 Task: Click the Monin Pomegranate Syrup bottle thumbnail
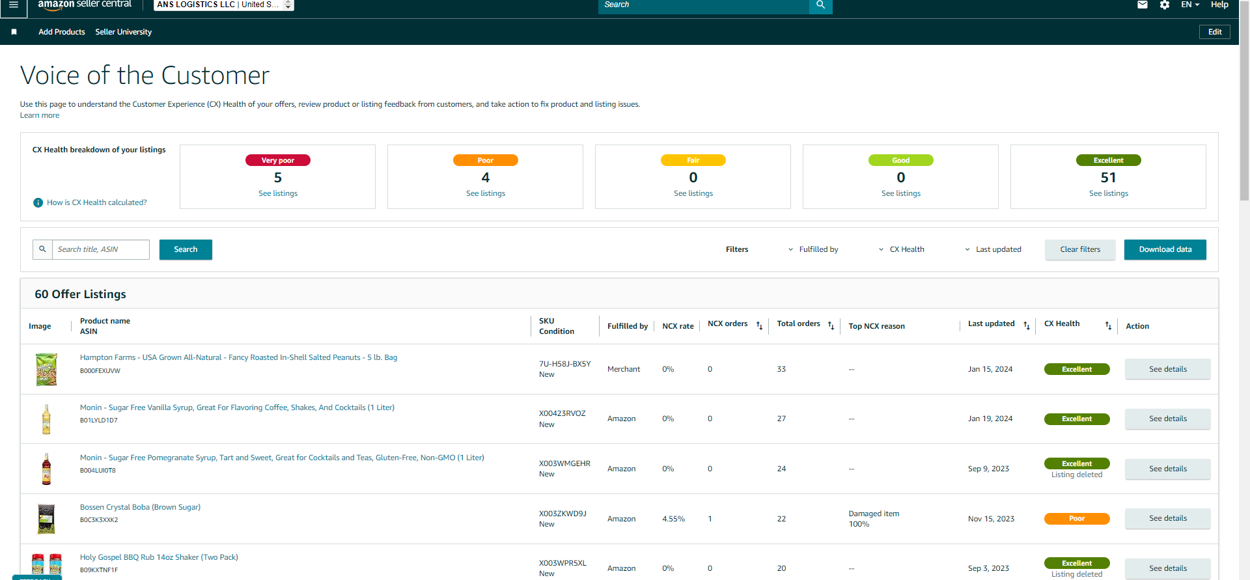(46, 469)
